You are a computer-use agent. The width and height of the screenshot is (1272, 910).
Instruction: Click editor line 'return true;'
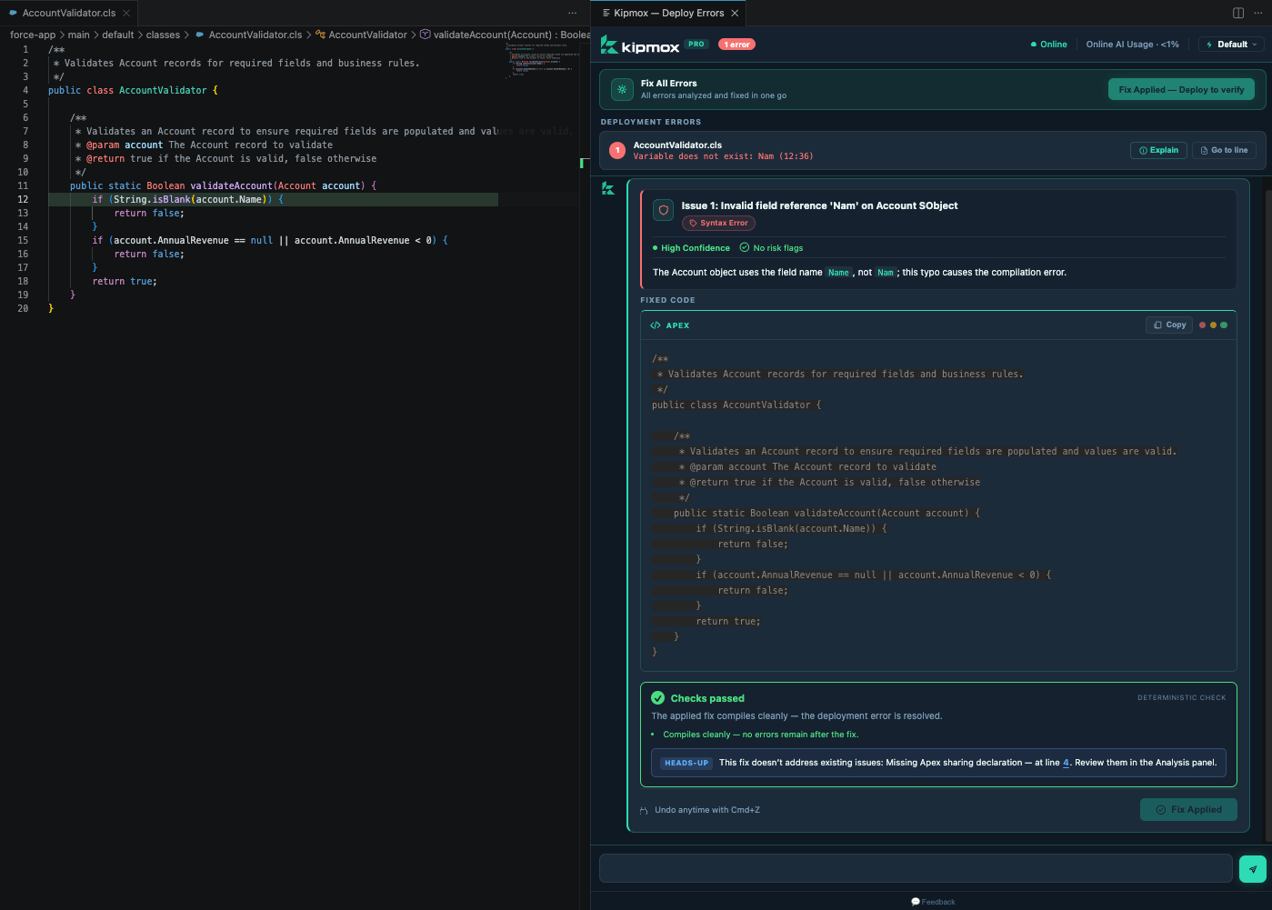[125, 281]
